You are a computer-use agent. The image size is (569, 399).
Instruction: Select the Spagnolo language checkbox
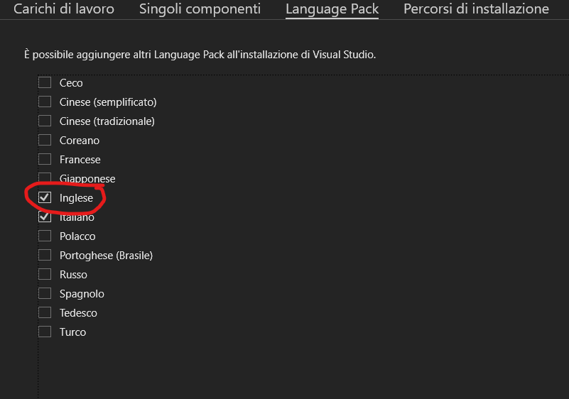(x=45, y=293)
